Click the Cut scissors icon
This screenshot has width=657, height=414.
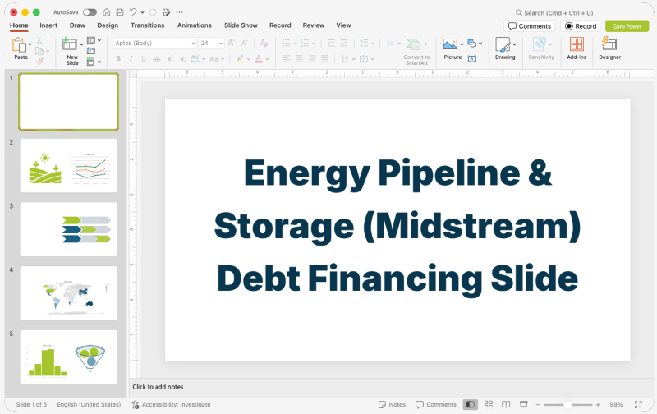coord(39,40)
